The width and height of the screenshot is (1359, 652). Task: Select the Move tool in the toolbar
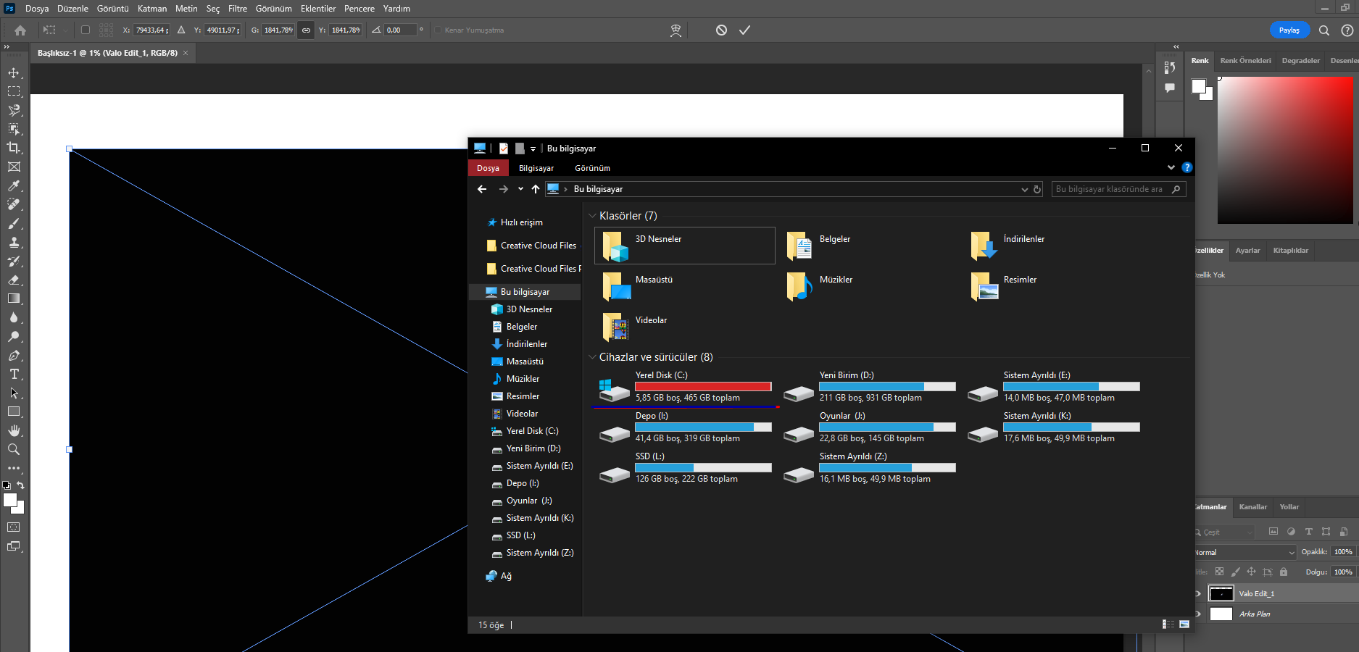[x=14, y=72]
